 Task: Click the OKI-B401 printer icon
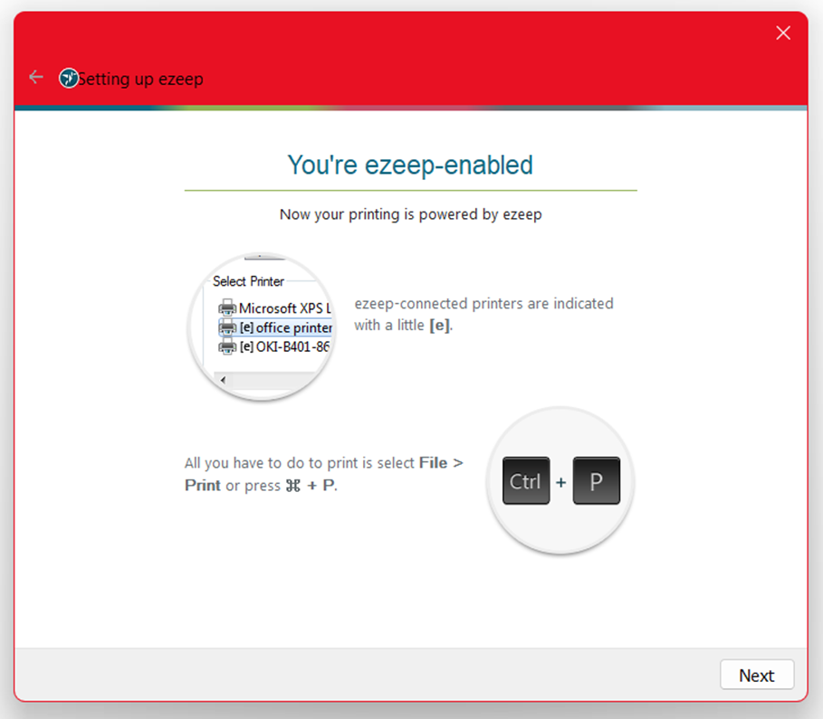227,346
